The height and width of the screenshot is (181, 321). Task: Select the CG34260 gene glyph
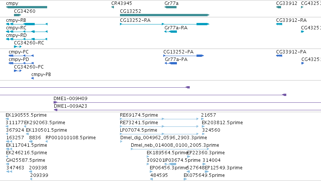tap(18, 15)
